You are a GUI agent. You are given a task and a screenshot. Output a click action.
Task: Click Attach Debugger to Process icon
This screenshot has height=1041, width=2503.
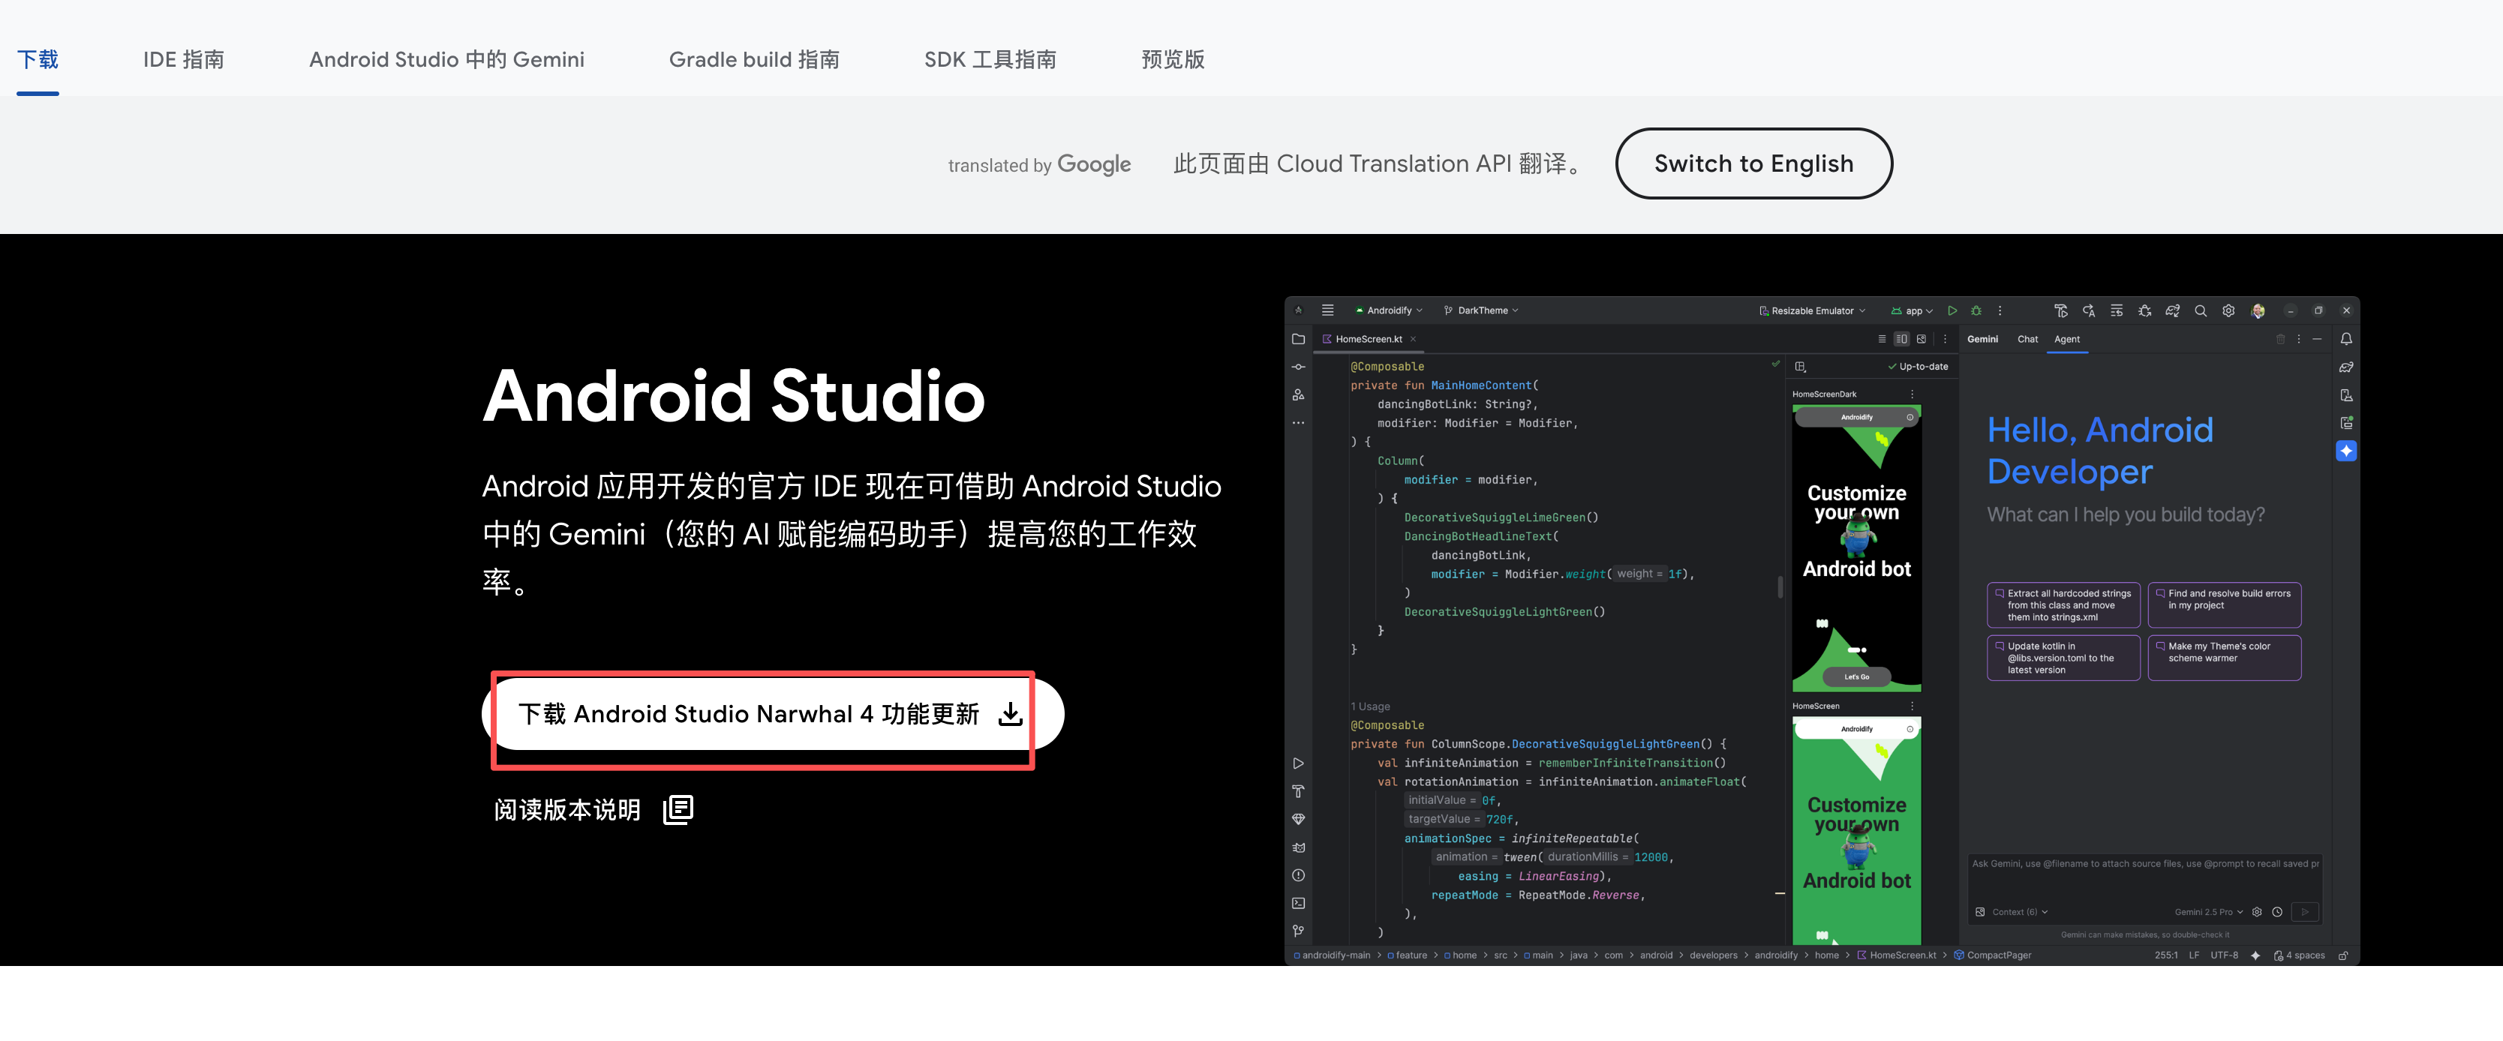coord(2144,310)
